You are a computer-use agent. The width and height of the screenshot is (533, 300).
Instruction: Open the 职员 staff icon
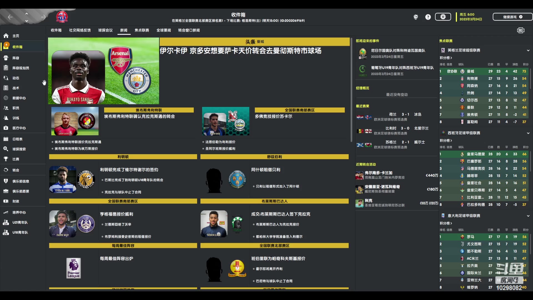6,108
